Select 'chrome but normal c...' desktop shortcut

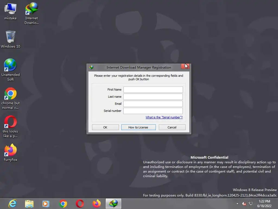(11, 98)
